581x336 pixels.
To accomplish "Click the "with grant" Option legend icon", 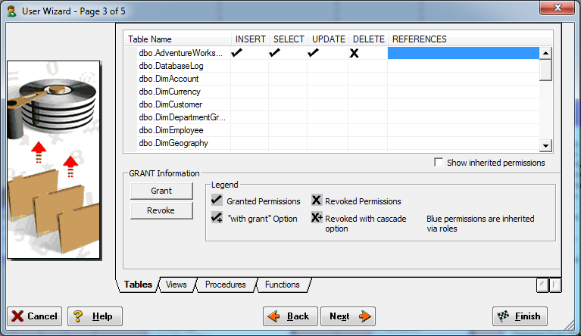I will [x=217, y=218].
